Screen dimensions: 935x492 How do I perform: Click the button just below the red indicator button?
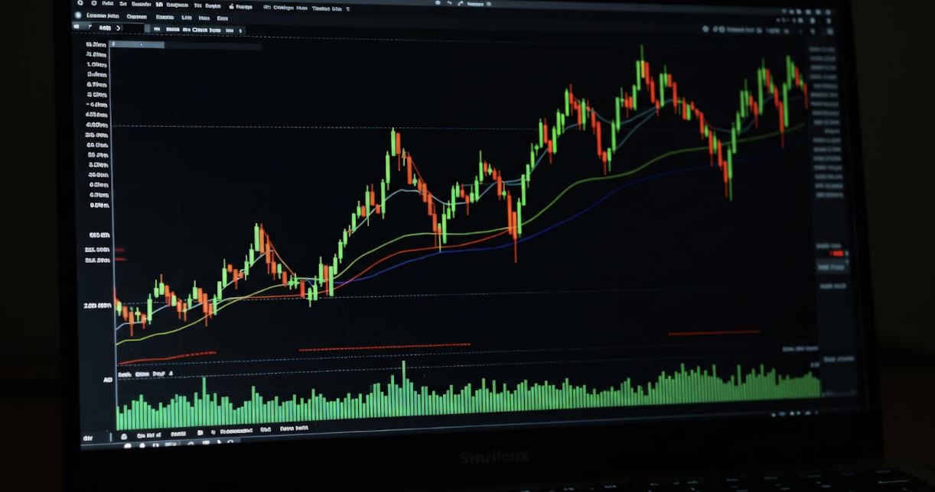click(832, 267)
